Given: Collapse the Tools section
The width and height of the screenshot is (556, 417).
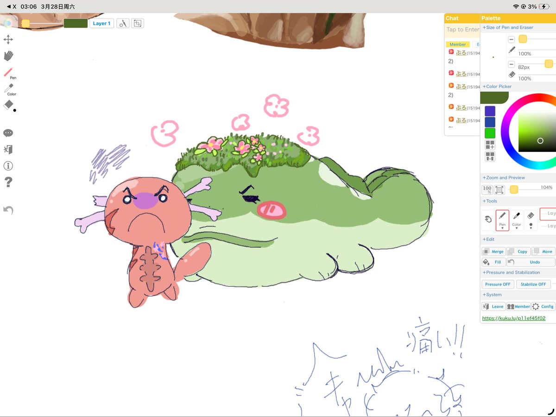Looking at the screenshot, I should [490, 201].
